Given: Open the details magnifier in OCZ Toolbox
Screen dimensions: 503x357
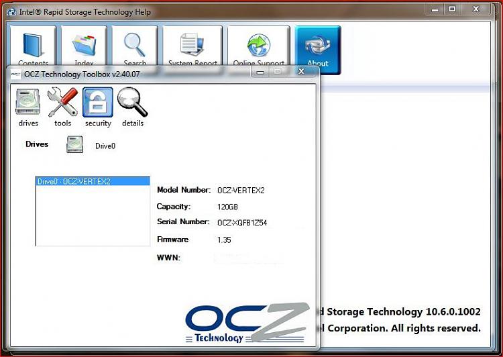Looking at the screenshot, I should pyautogui.click(x=133, y=107).
